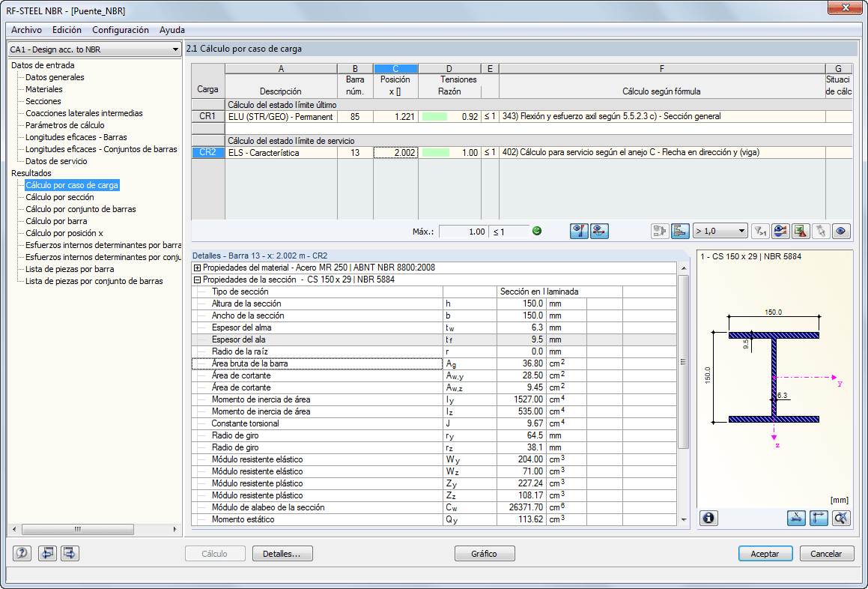The image size is (868, 589).
Task: Go to previous table arrow icon
Action: pyautogui.click(x=47, y=553)
